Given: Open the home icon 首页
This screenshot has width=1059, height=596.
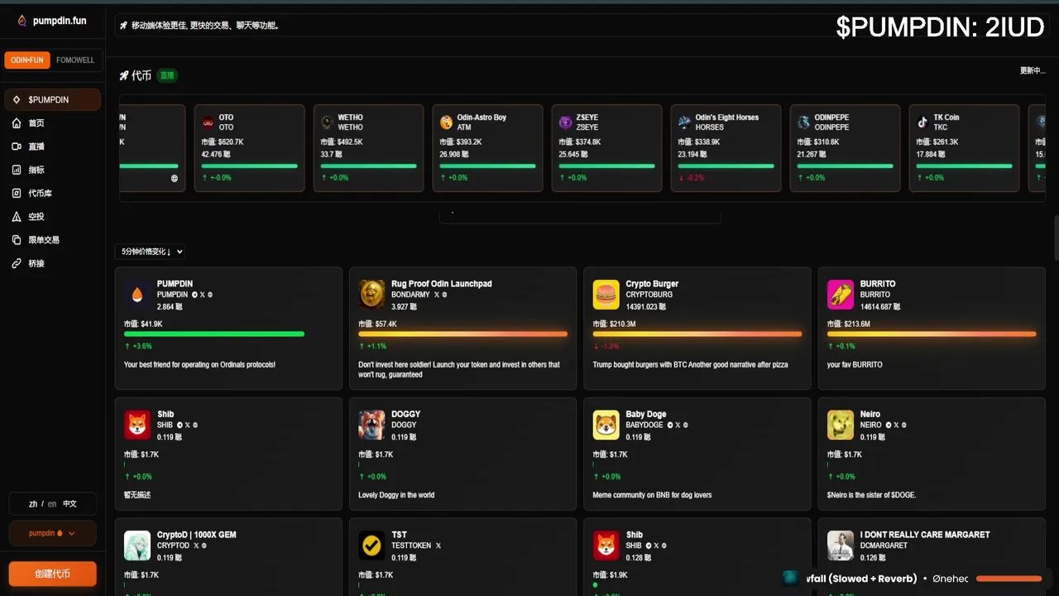Looking at the screenshot, I should 17,123.
